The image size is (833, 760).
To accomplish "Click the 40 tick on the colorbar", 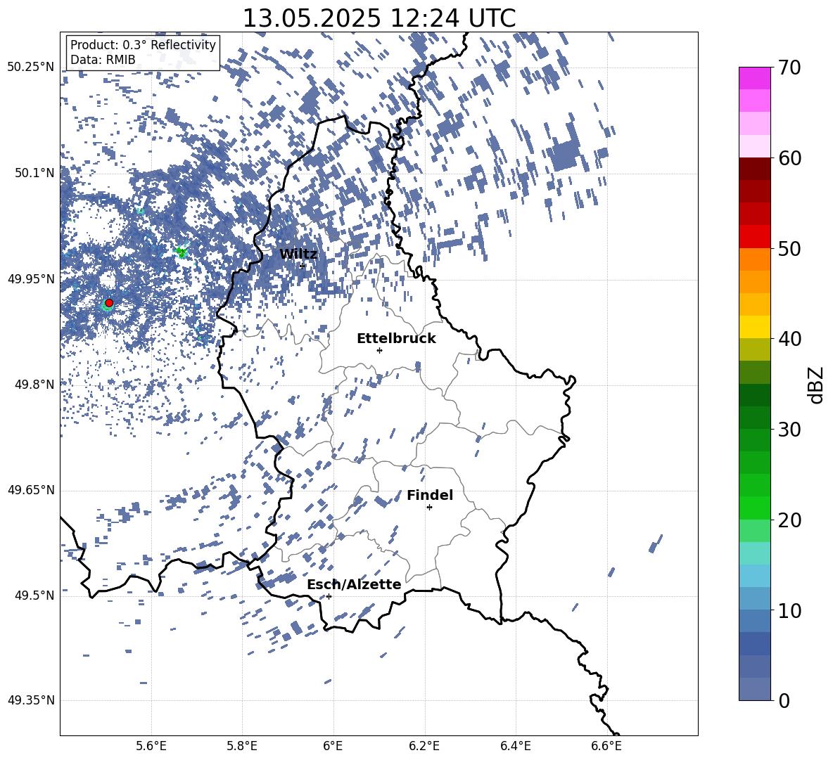I will pyautogui.click(x=789, y=339).
